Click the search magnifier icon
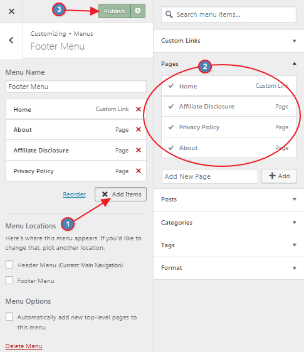This screenshot has height=352, width=304. click(x=169, y=14)
